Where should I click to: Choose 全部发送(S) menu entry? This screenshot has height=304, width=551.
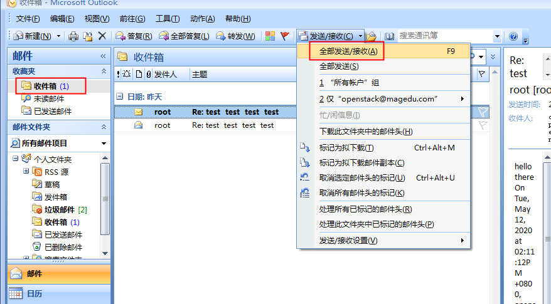pyautogui.click(x=383, y=66)
